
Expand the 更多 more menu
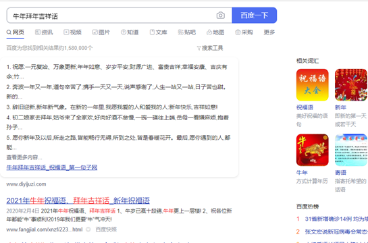pos(269,32)
